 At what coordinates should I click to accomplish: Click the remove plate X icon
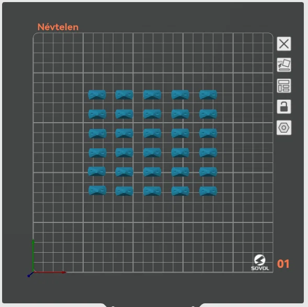pyautogui.click(x=284, y=44)
